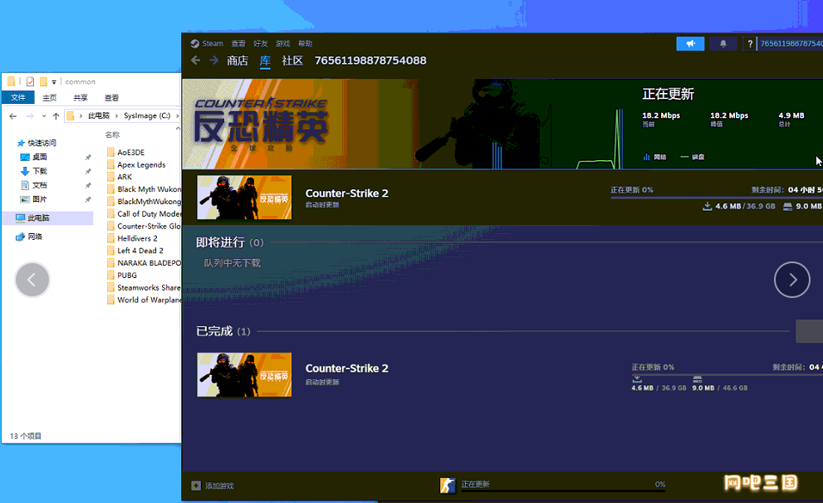823x503 pixels.
Task: Open the 帮助 menu in Steam
Action: [305, 43]
